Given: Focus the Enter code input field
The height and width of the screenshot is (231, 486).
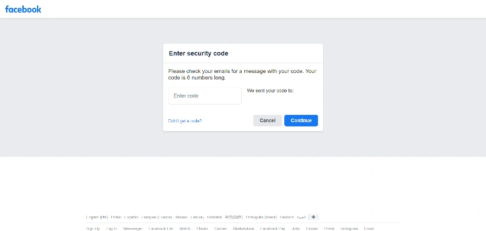Looking at the screenshot, I should point(205,96).
